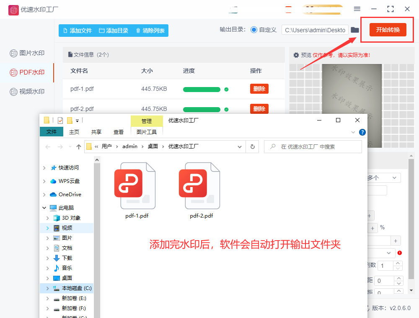This screenshot has width=419, height=318.
Task: Click the admin breadcrumb in the address bar
Action: (x=130, y=146)
